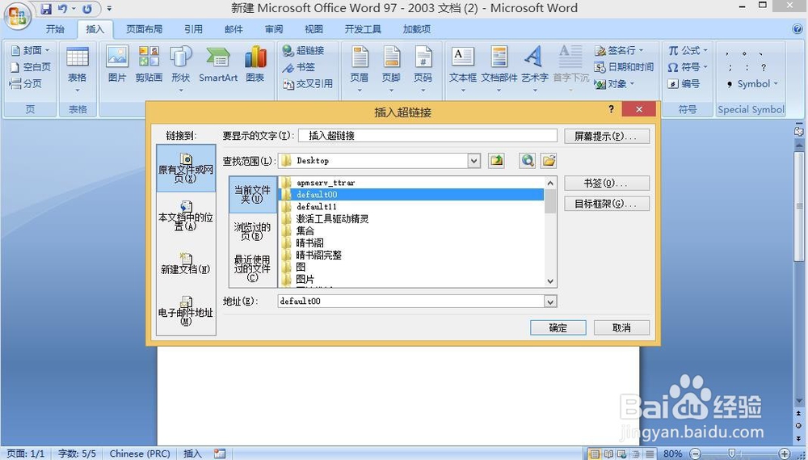Viewport: 808px width, 460px height.
Task: Open Word Help question mark icon
Action: coord(797,29)
